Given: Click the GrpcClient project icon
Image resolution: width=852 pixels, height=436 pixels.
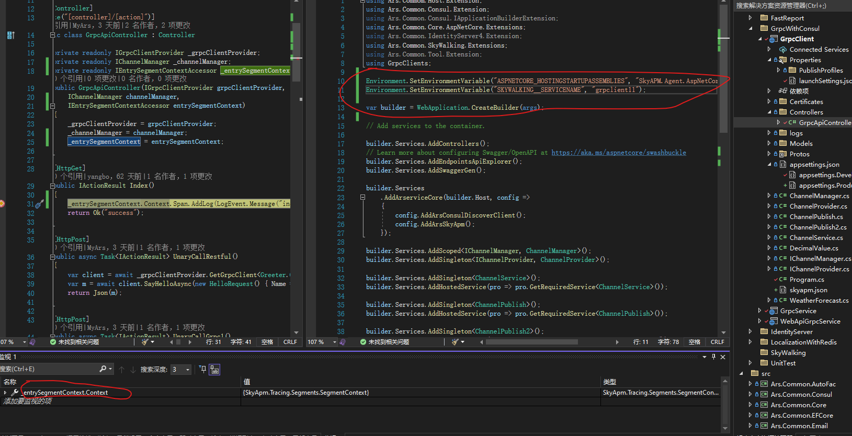Looking at the screenshot, I should click(x=774, y=39).
